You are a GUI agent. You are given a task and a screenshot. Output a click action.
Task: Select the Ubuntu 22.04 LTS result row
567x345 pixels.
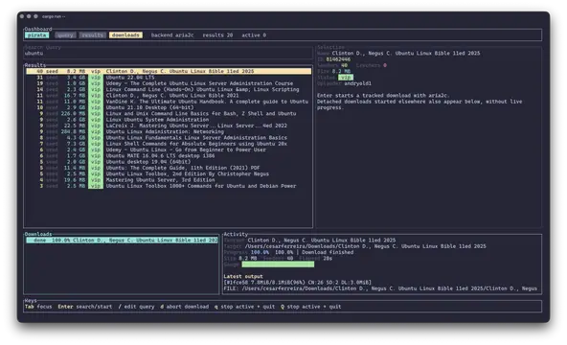[x=169, y=78]
